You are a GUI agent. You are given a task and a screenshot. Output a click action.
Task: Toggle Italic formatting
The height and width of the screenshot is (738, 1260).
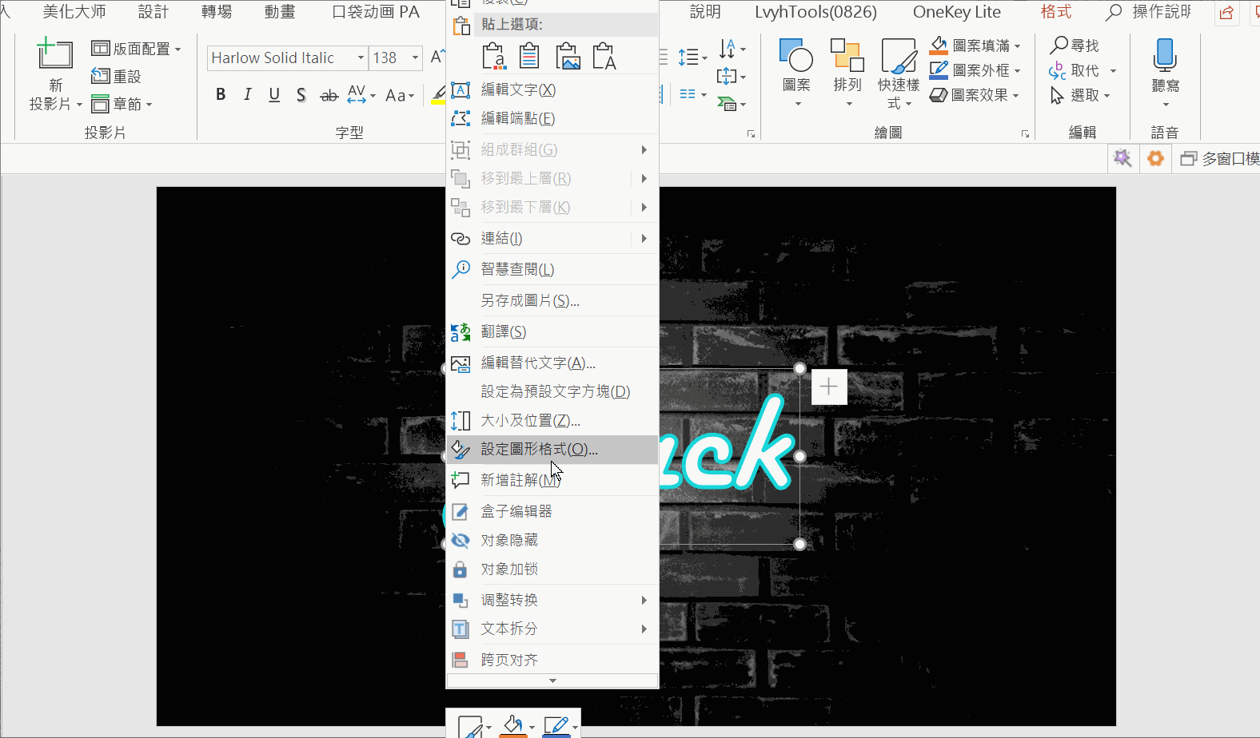(x=247, y=95)
